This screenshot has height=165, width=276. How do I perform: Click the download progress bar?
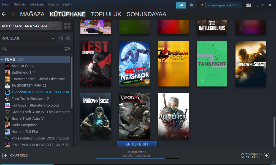click(137, 159)
